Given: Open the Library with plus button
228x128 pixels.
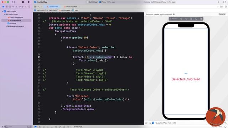Looking at the screenshot, I should pyautogui.click(x=218, y=2).
